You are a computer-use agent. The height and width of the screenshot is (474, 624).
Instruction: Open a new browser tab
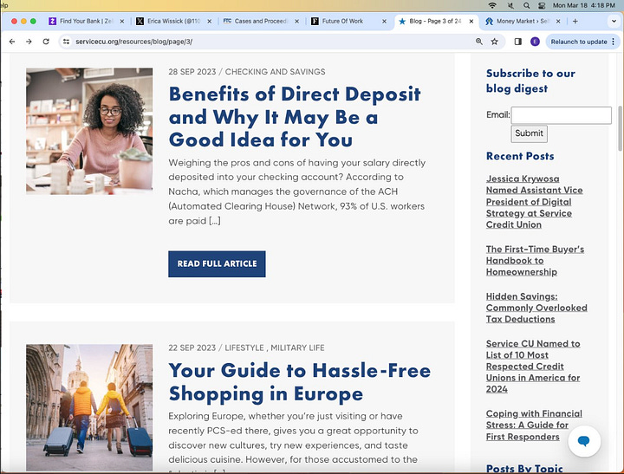[575, 21]
